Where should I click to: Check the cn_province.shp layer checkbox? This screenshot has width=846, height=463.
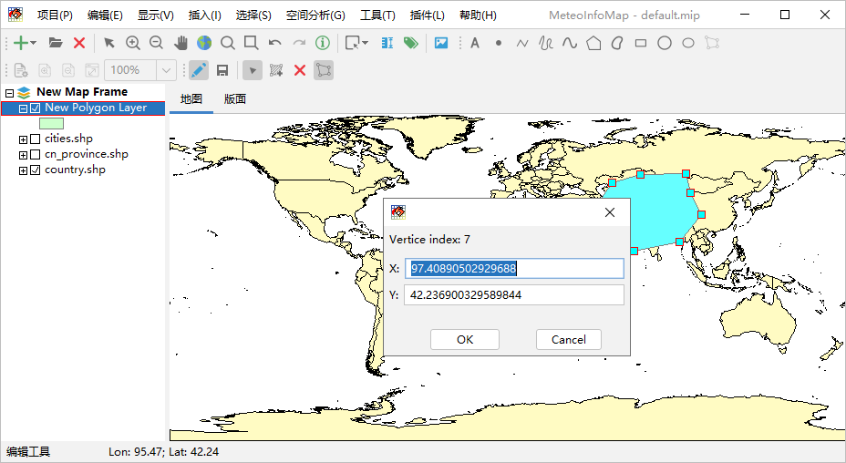tap(36, 154)
